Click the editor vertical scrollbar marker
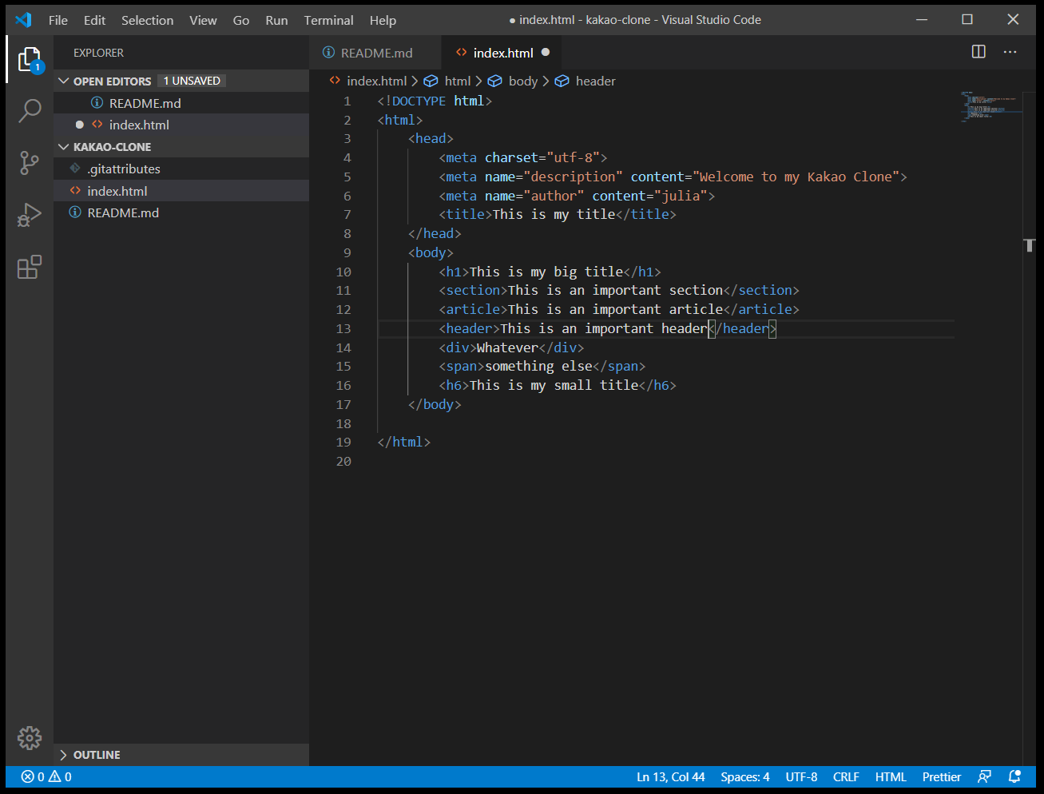Viewport: 1044px width, 794px height. 1030,244
